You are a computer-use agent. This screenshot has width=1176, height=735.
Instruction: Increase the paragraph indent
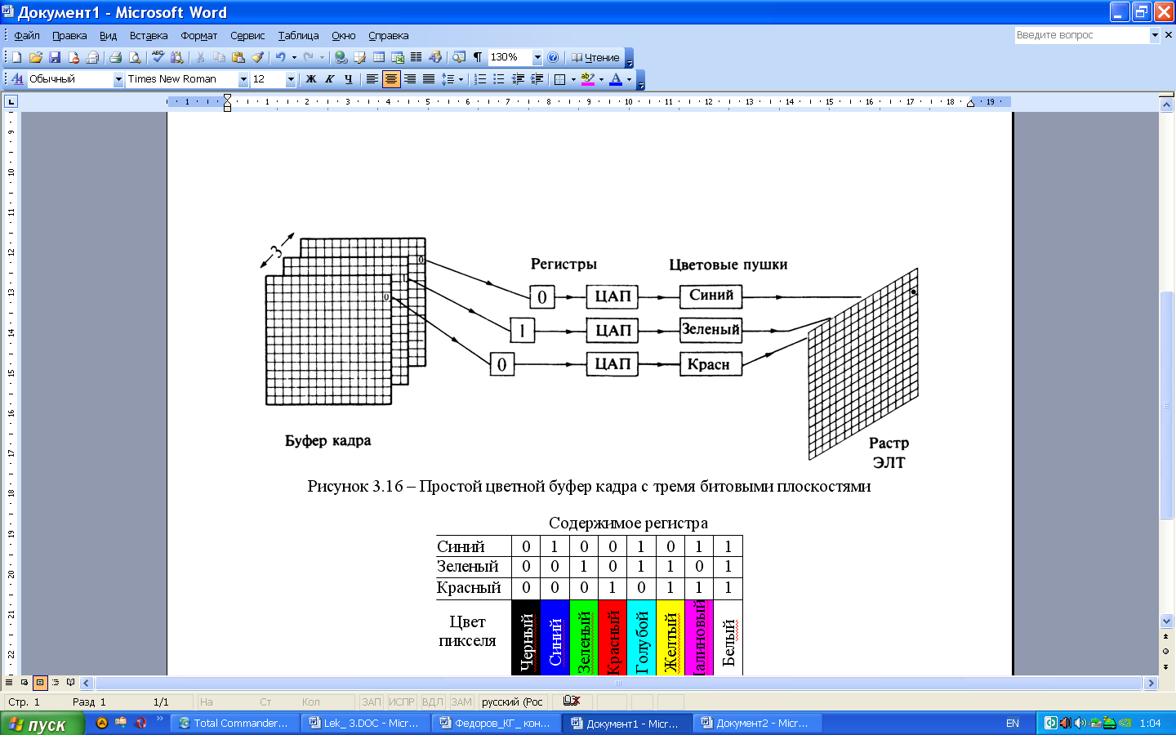pyautogui.click(x=537, y=79)
